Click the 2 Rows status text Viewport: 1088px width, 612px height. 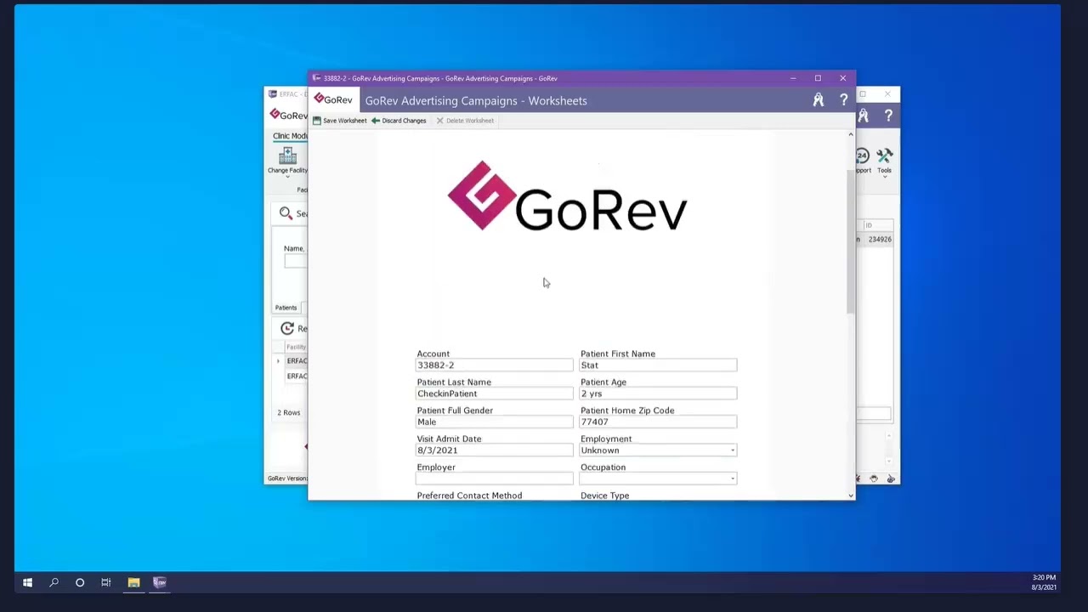click(289, 413)
